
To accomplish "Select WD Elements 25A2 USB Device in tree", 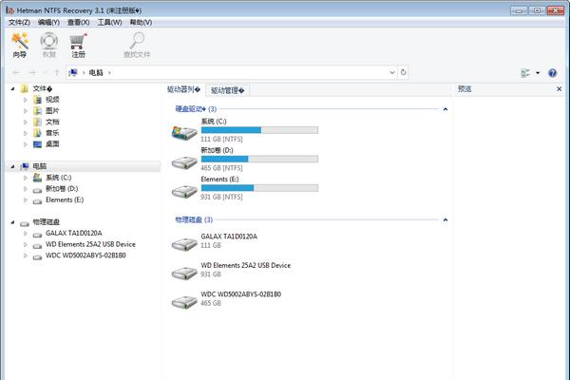I will click(90, 244).
